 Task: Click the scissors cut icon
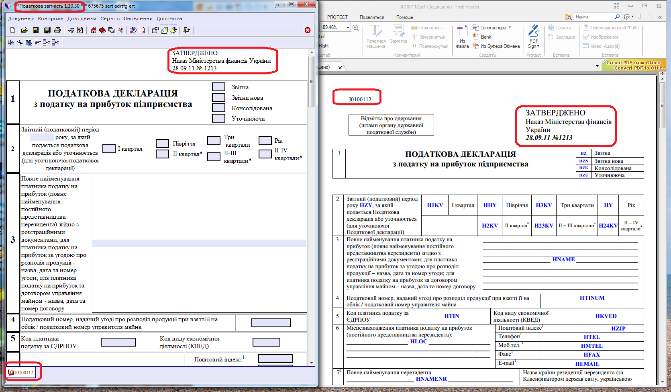click(x=20, y=42)
